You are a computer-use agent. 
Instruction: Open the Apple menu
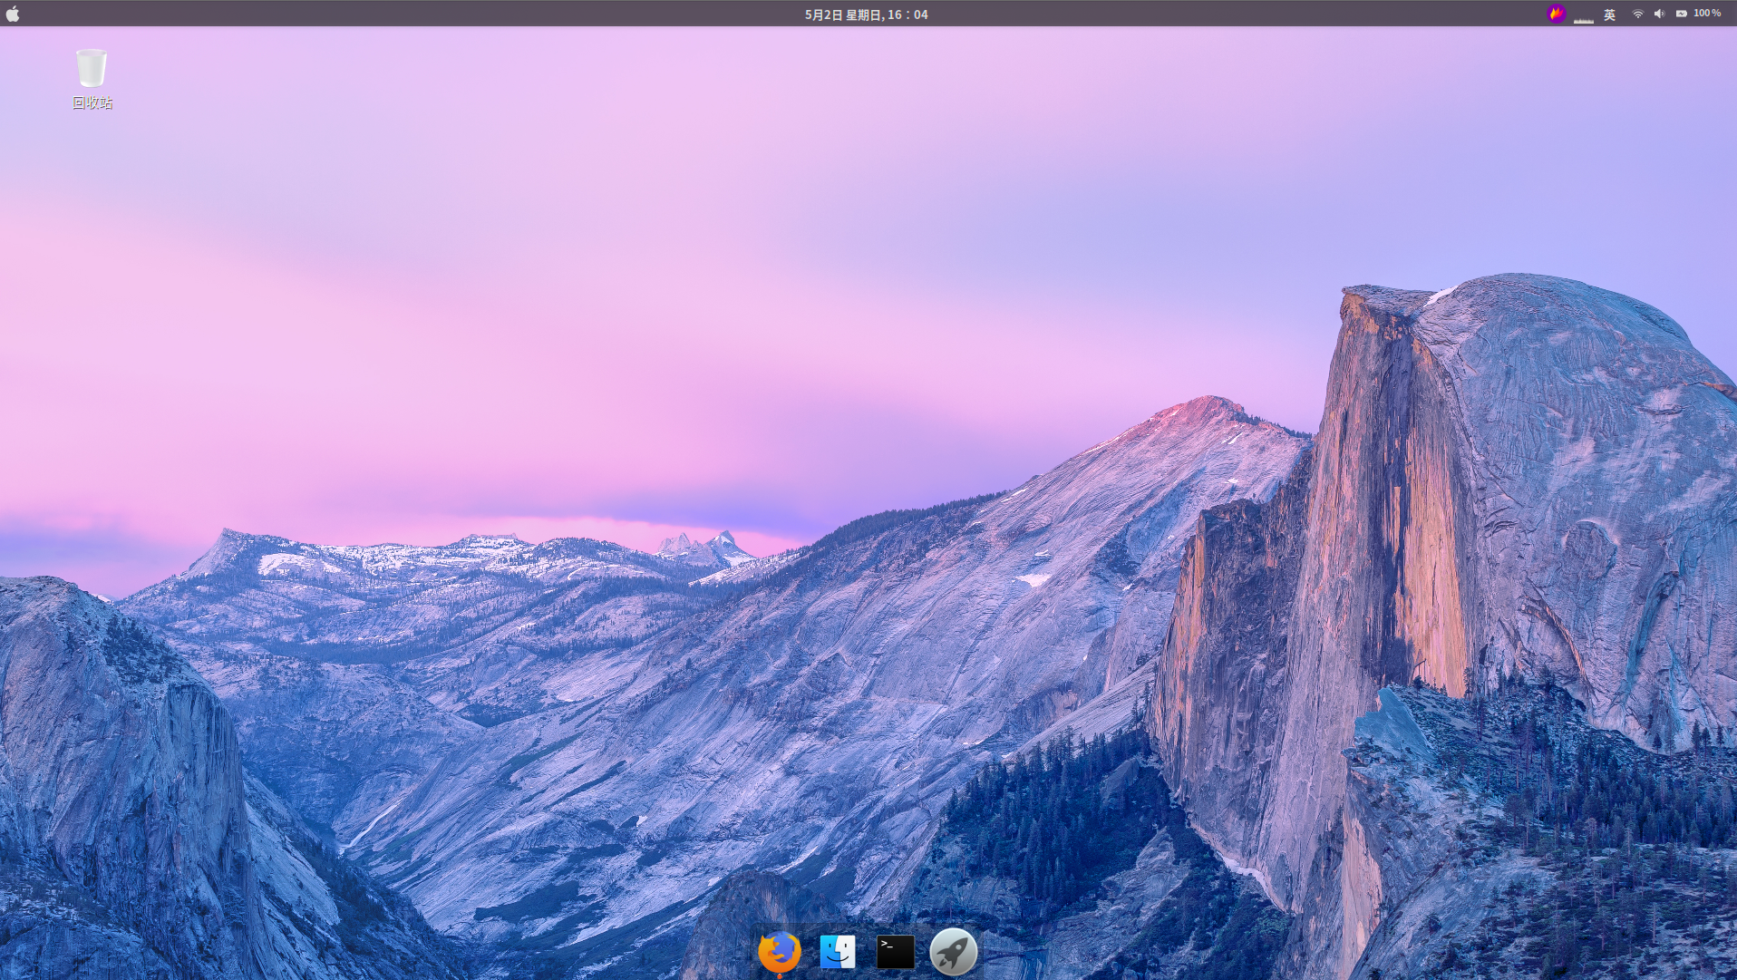14,13
